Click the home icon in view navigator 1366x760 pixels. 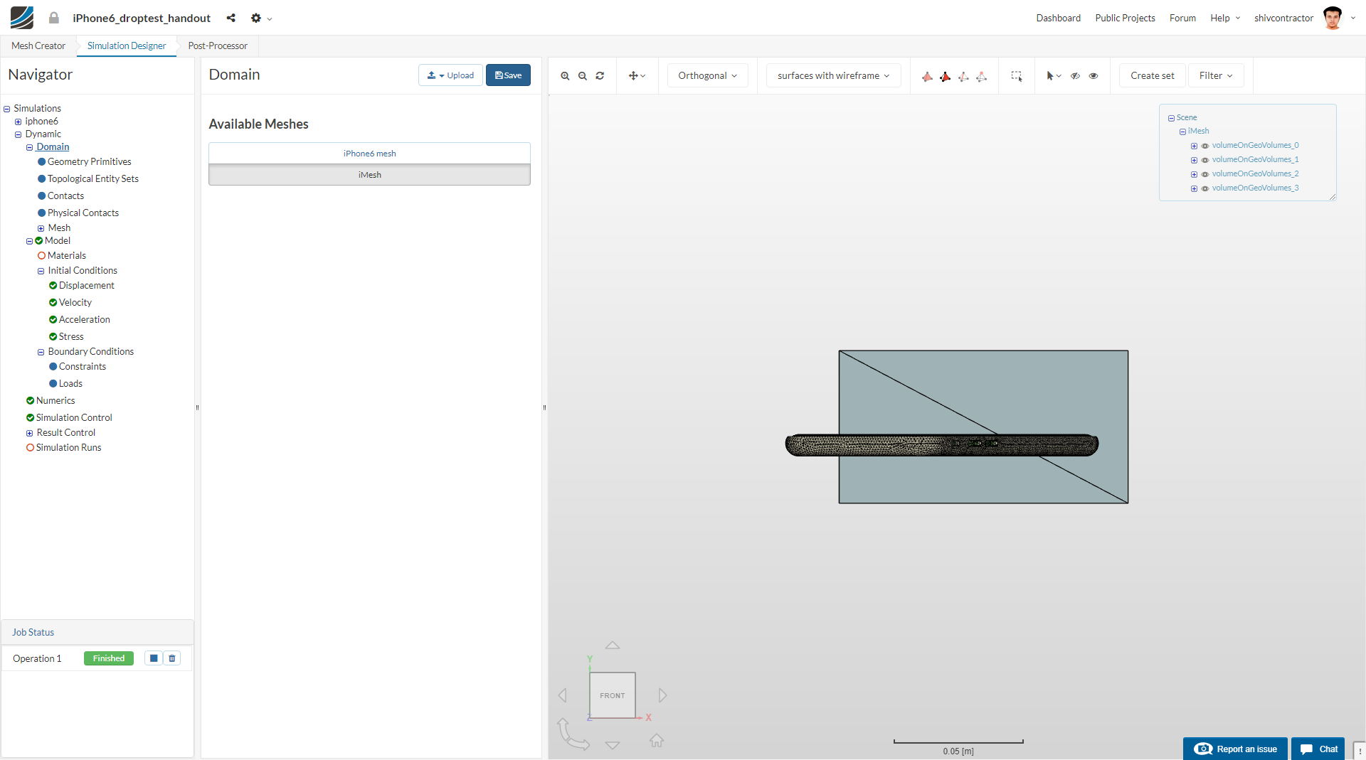tap(657, 741)
